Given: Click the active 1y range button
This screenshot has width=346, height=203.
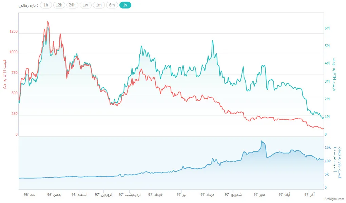Looking at the screenshot, I should tap(125, 5).
